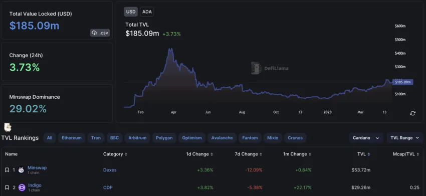The width and height of the screenshot is (426, 196).
Task: Click the chart refresh icon
Action: point(412,113)
